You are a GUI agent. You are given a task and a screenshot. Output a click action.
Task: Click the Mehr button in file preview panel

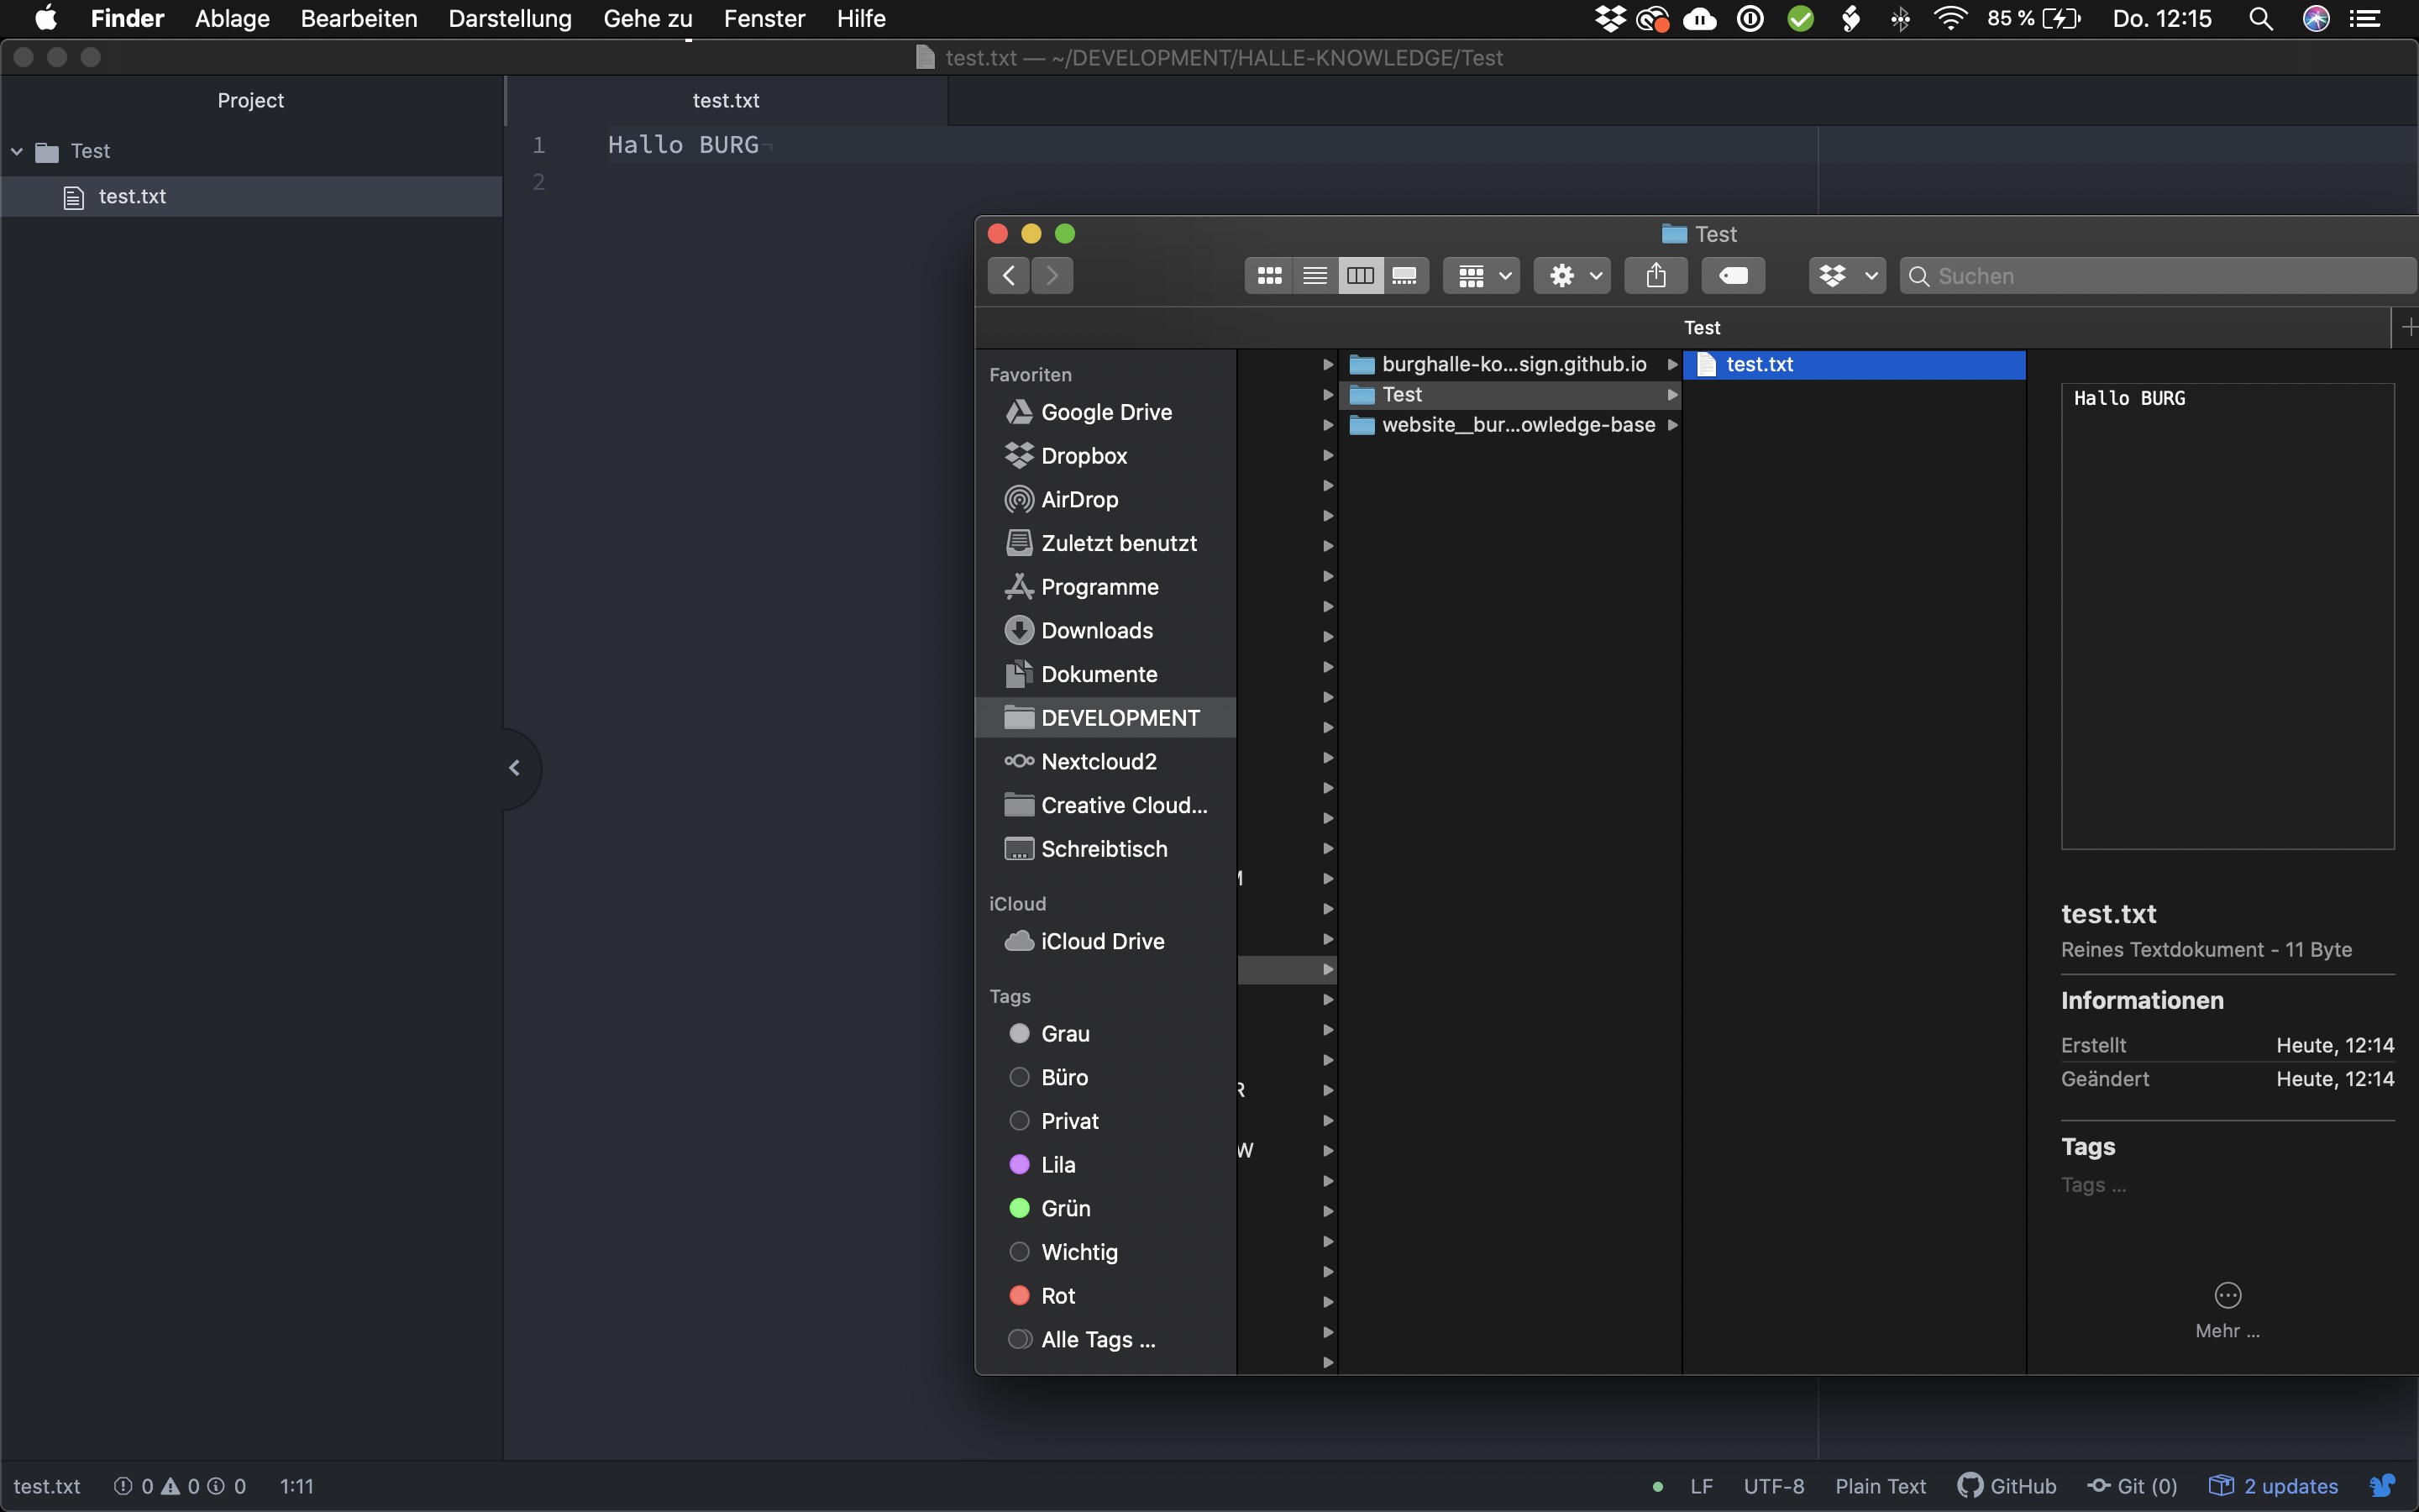(x=2227, y=1308)
